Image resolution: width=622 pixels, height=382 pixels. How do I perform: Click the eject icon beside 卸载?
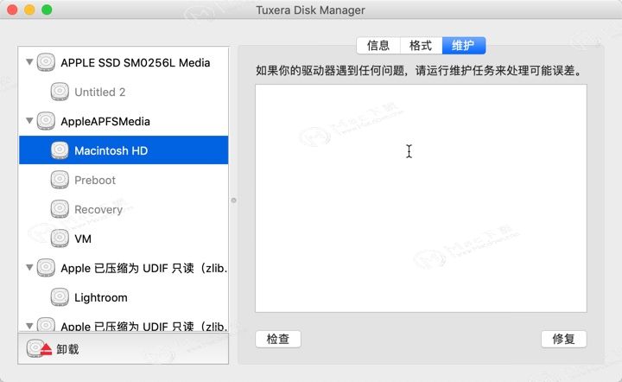coord(39,348)
